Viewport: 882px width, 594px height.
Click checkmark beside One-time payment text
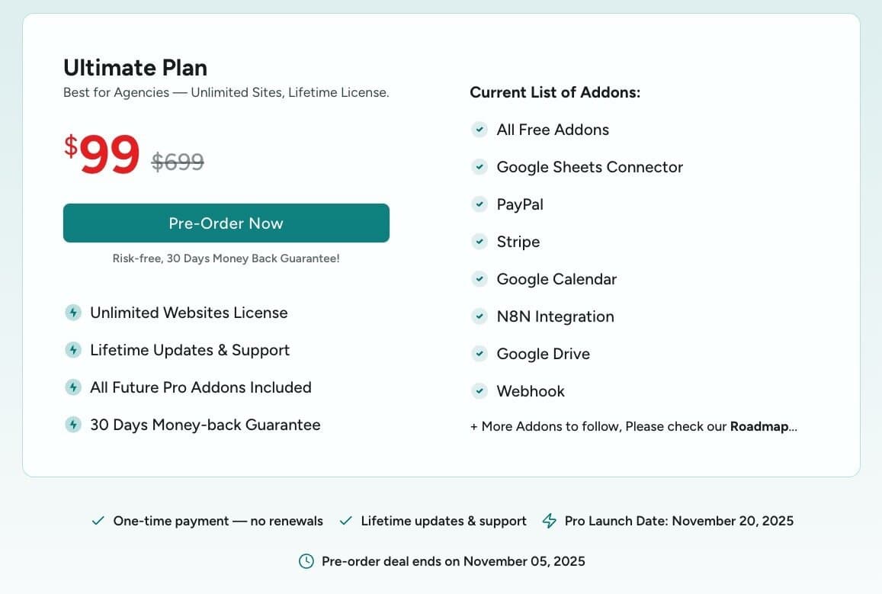[98, 521]
